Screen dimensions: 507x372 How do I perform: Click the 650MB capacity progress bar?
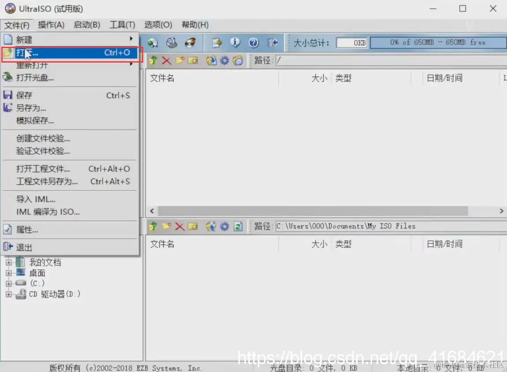438,43
